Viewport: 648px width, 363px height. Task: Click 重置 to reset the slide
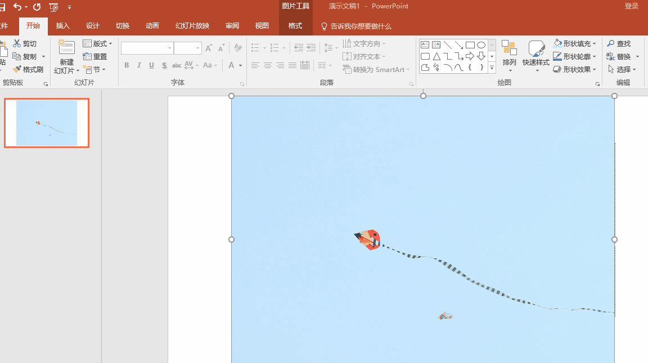[95, 56]
